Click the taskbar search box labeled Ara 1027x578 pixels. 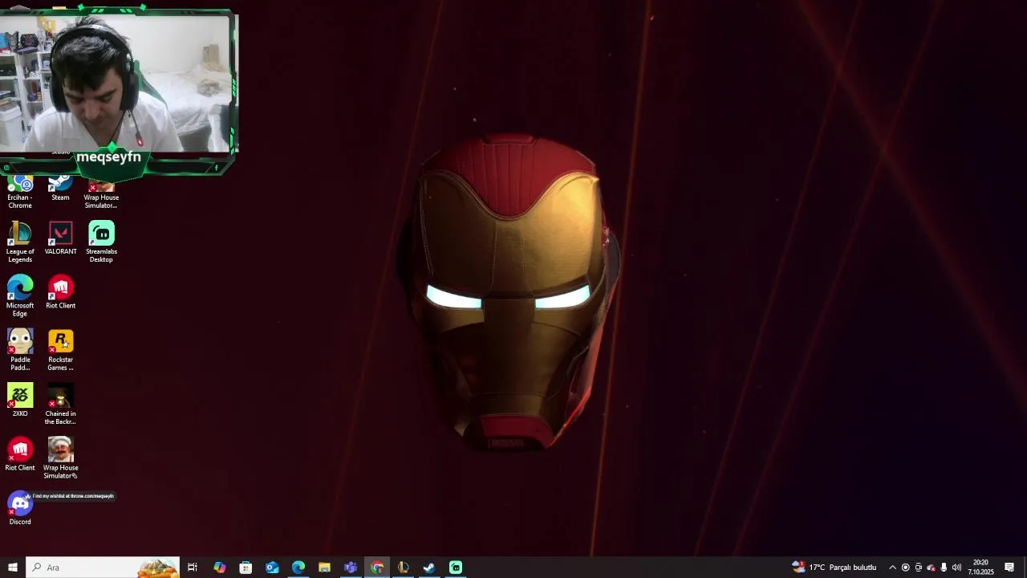point(103,568)
